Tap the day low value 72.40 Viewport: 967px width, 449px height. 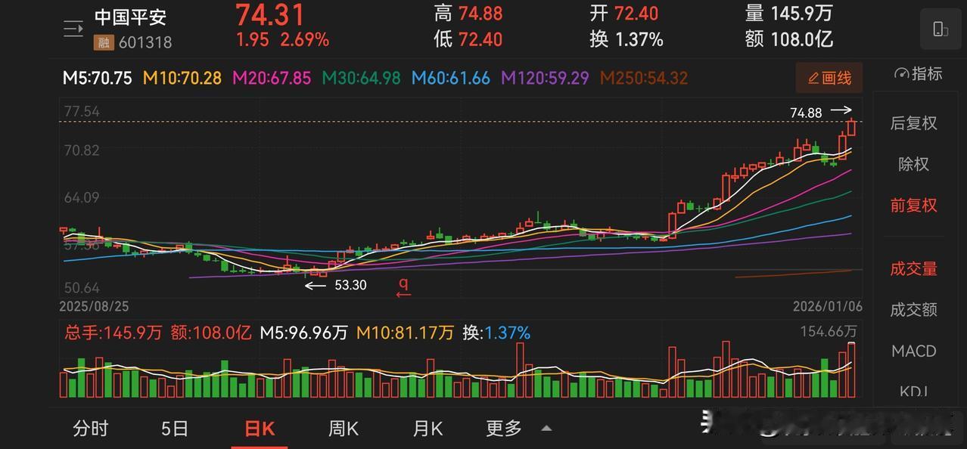click(480, 39)
